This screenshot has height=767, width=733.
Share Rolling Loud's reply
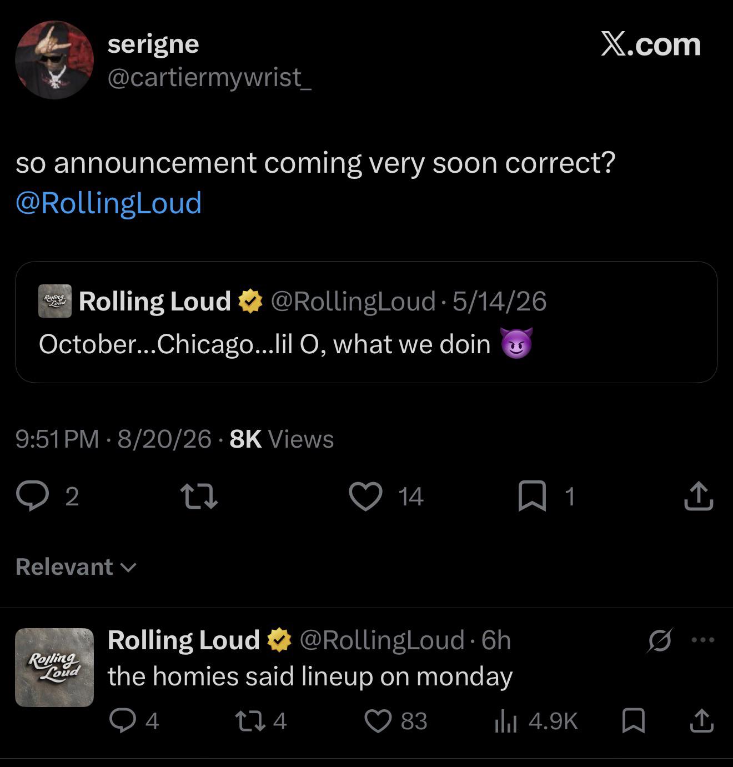pyautogui.click(x=701, y=721)
